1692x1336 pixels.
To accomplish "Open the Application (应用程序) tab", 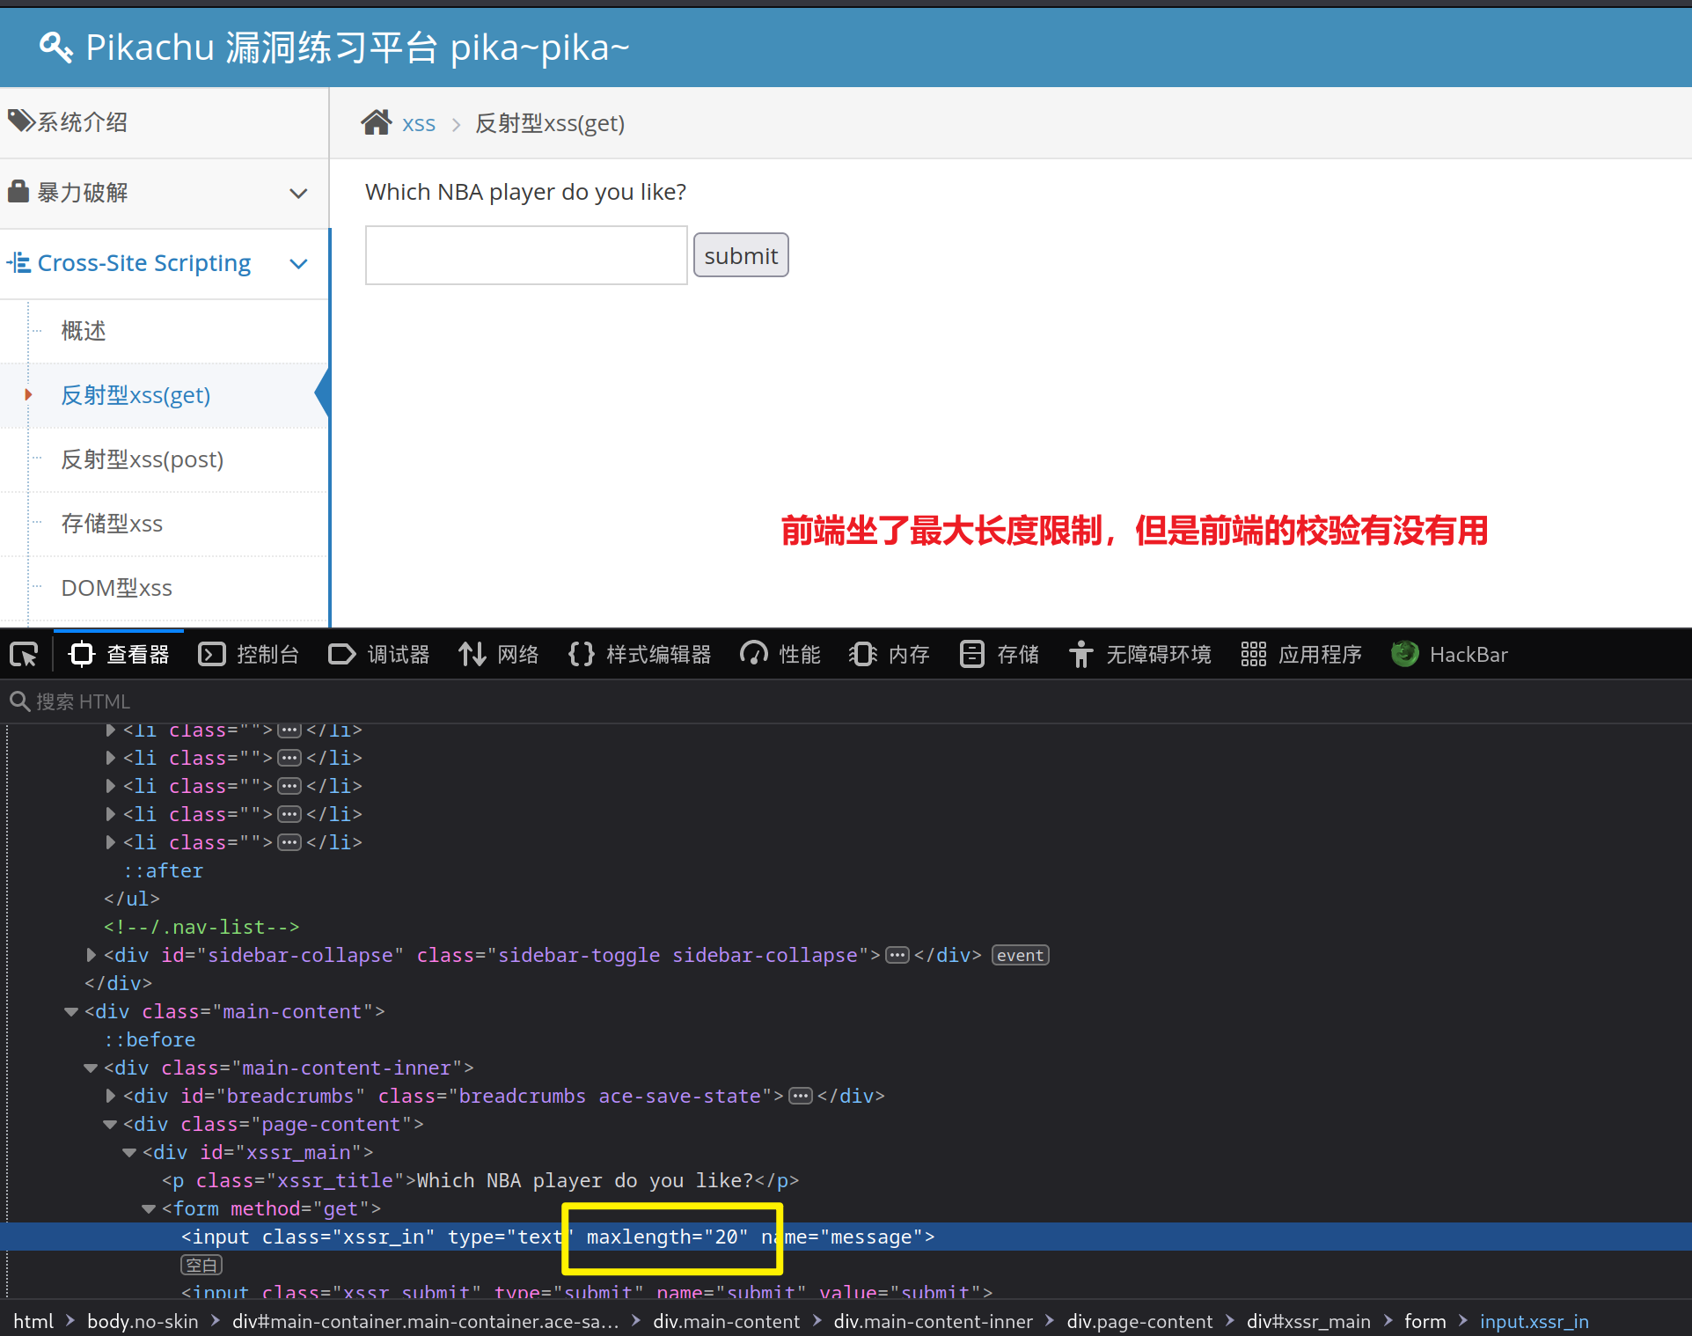I will (x=1301, y=655).
